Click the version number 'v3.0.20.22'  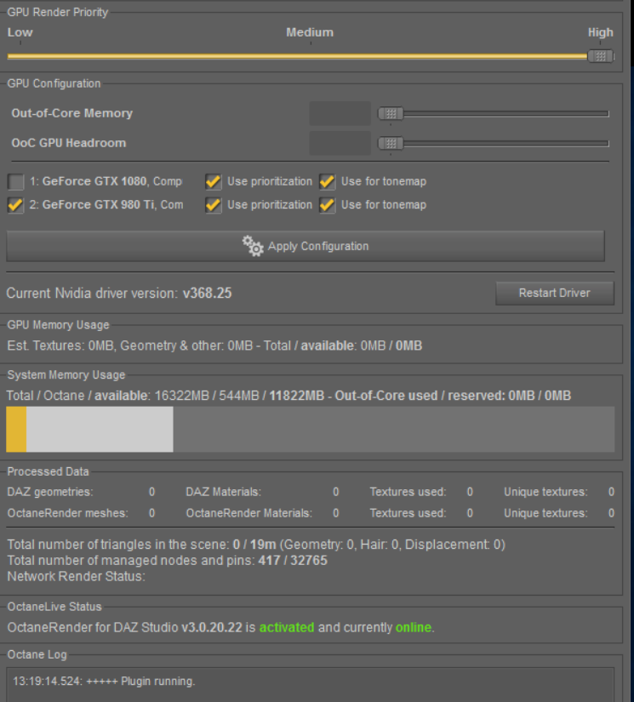point(212,627)
